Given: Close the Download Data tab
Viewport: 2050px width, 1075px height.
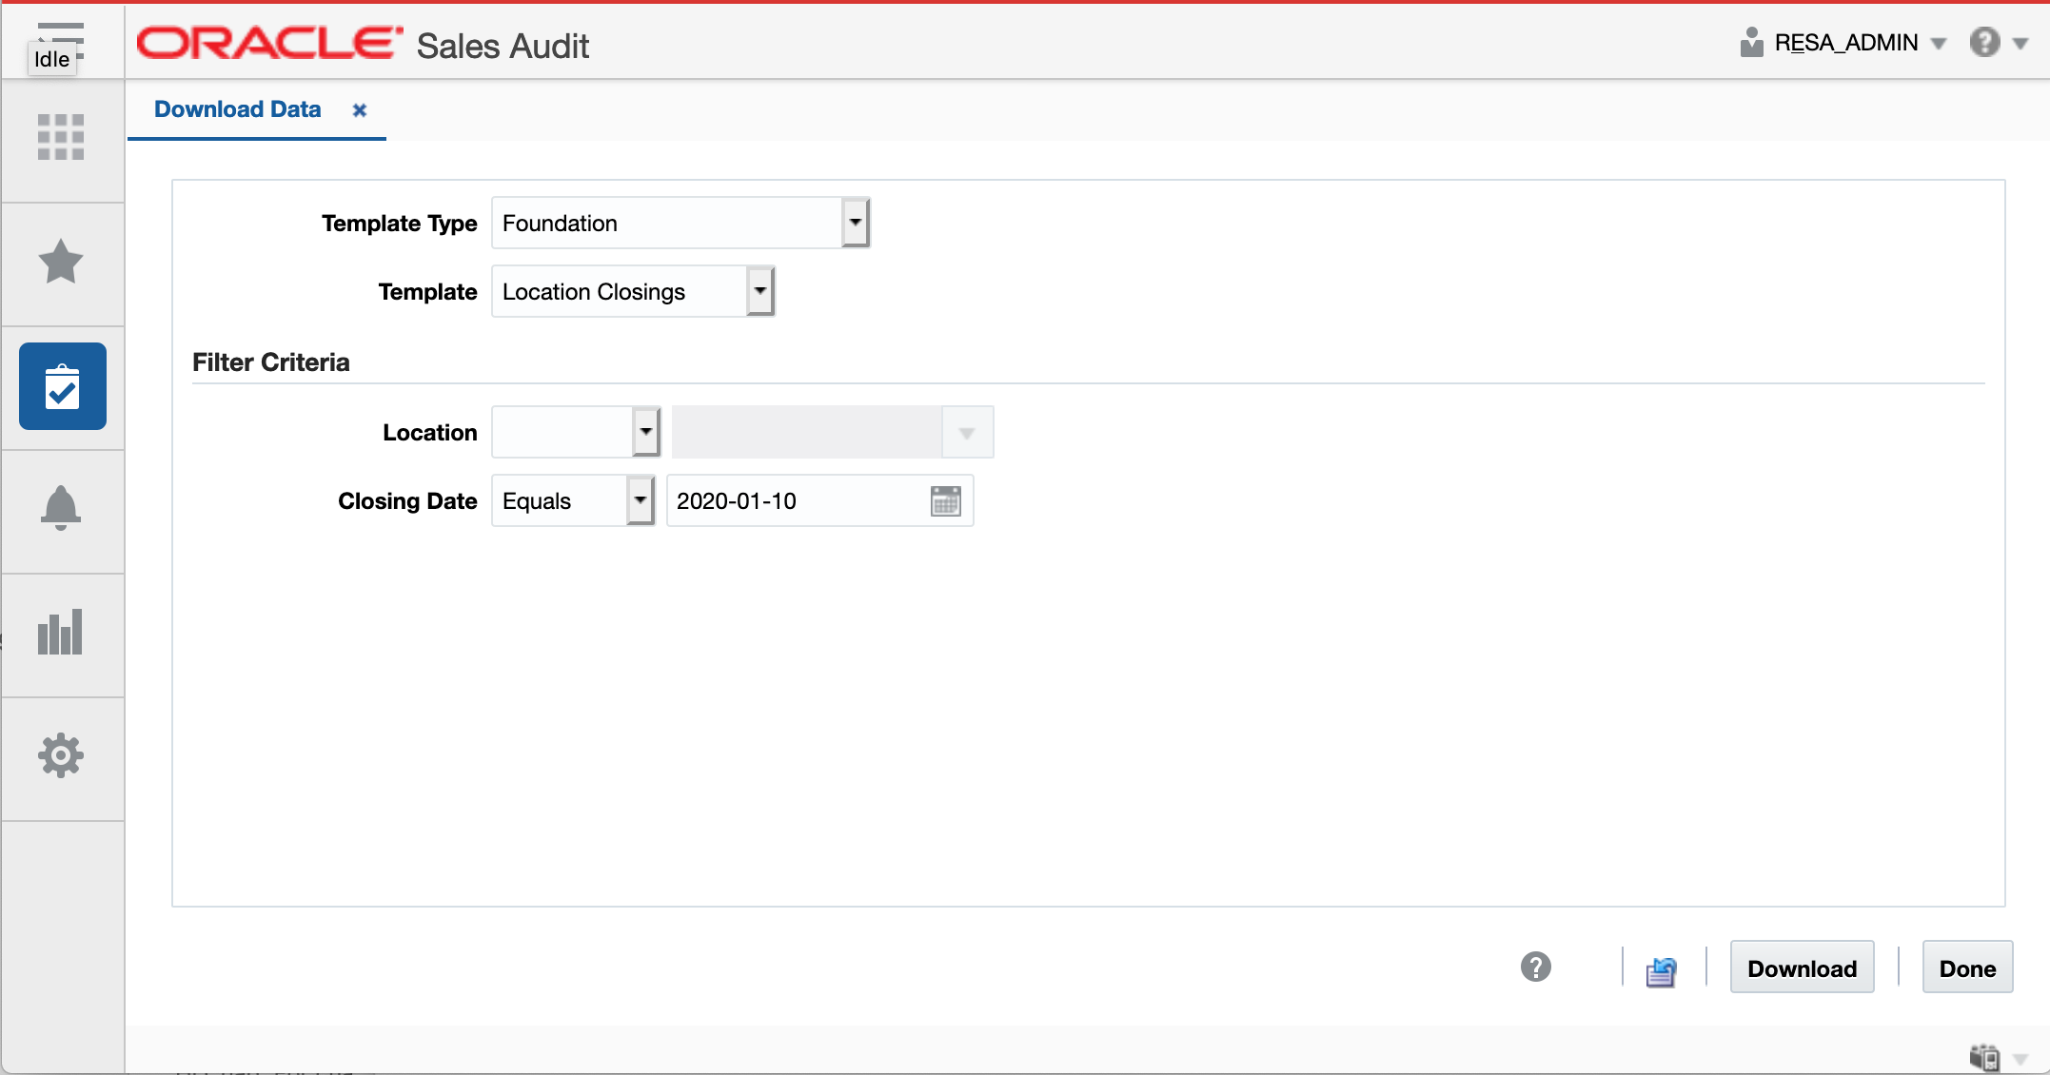Looking at the screenshot, I should pos(359,110).
